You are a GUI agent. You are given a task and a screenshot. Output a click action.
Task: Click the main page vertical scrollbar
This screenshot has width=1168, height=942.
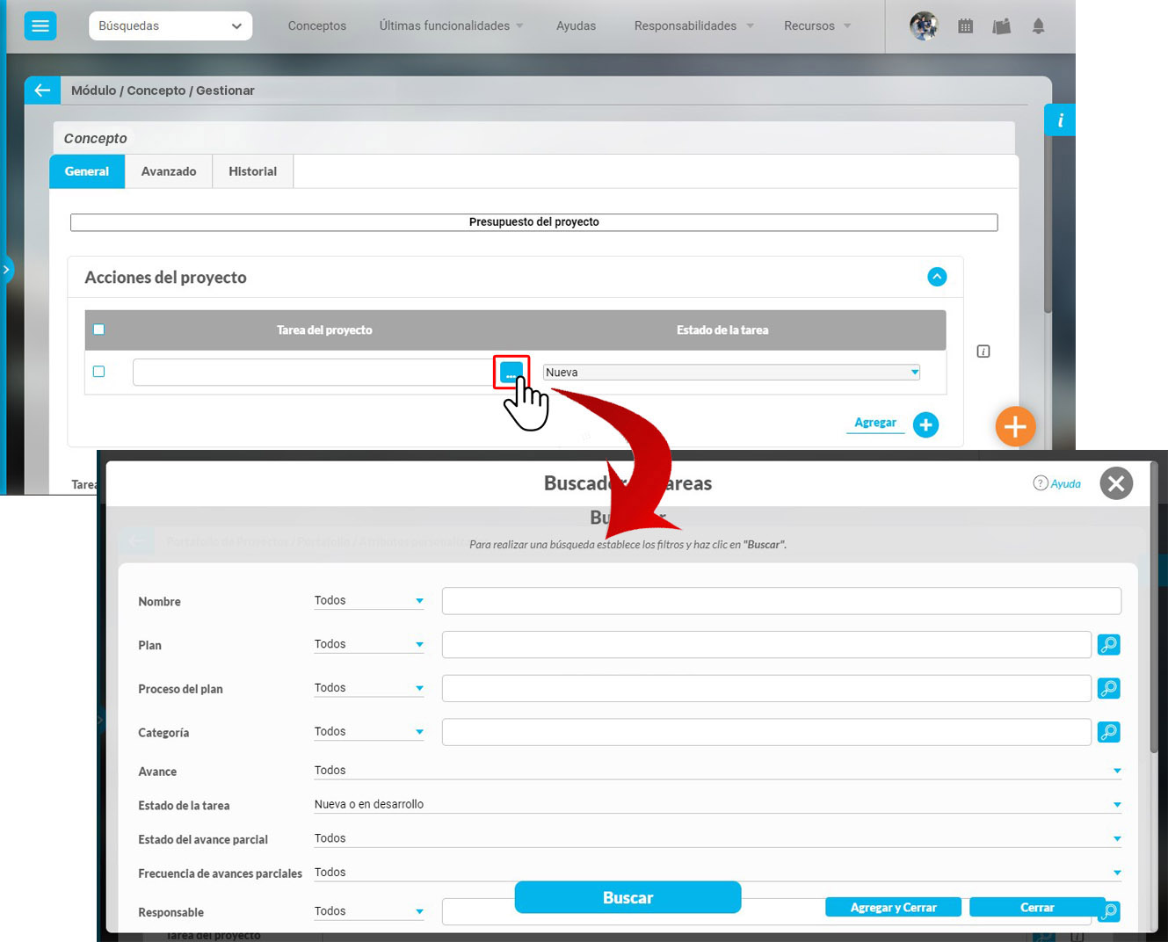pos(1048,225)
